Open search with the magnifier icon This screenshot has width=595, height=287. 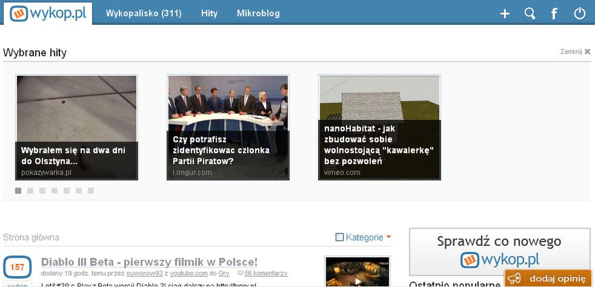[x=530, y=14]
